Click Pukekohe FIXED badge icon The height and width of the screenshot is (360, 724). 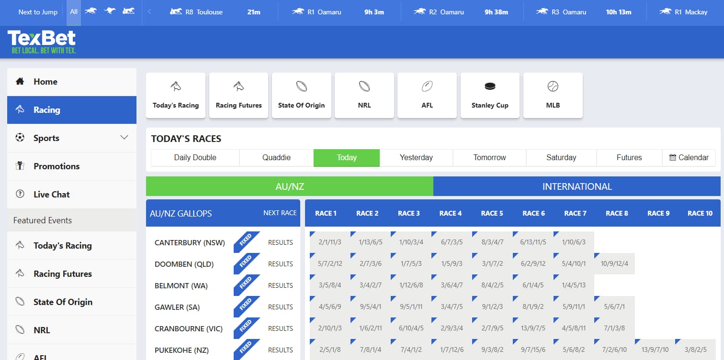tap(246, 349)
